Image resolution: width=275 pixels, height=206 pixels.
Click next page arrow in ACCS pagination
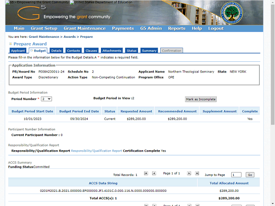pos(189,173)
